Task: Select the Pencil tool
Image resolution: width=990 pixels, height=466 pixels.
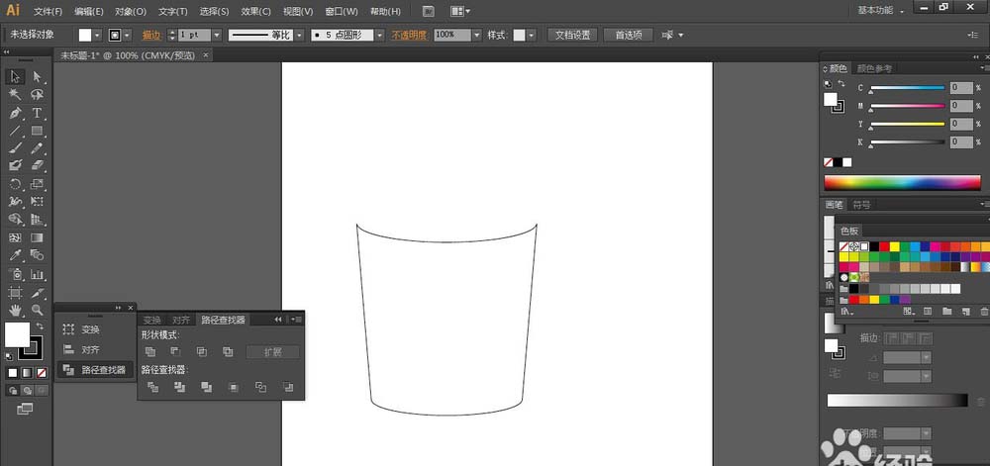Action: 38,148
